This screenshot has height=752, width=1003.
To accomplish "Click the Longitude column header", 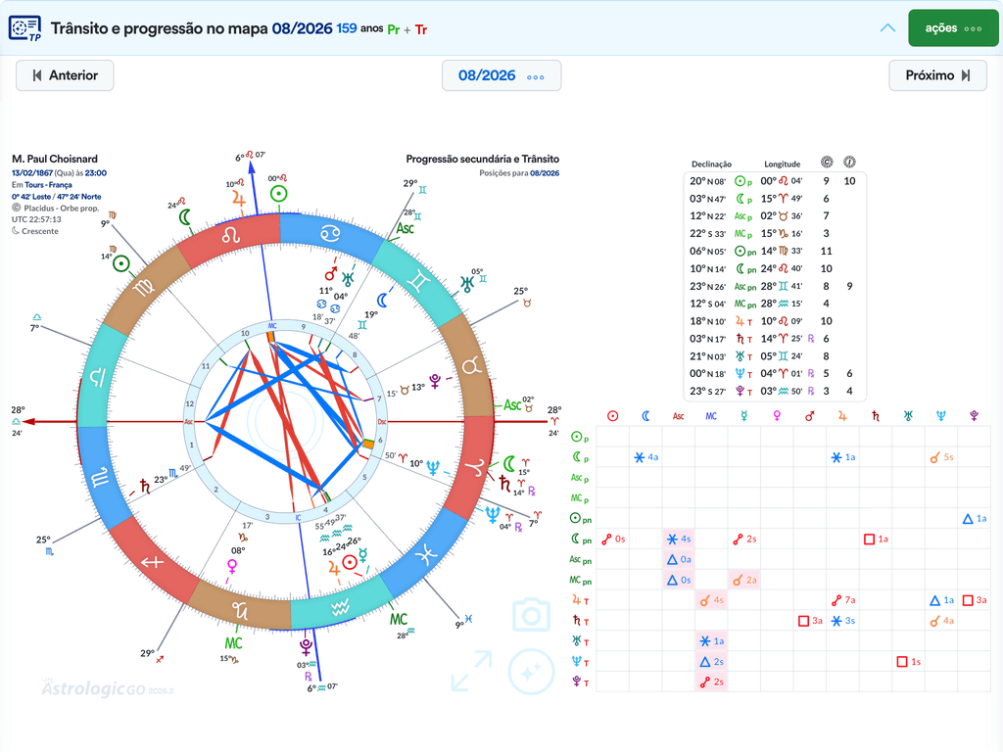I will pos(783,164).
